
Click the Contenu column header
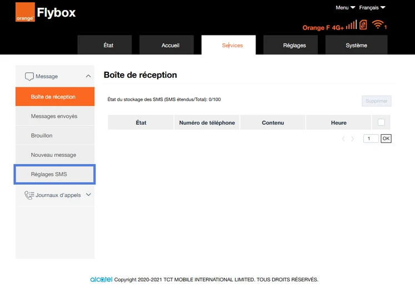pos(273,123)
